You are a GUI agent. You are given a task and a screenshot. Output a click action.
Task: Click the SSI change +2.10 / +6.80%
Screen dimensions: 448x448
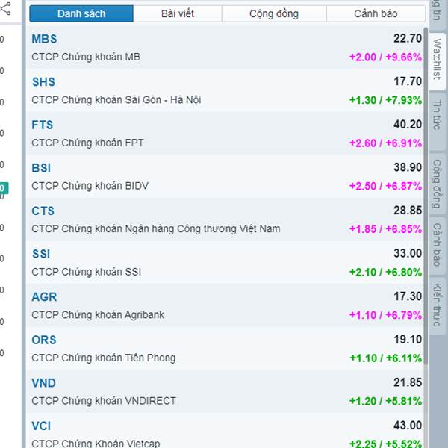(386, 273)
